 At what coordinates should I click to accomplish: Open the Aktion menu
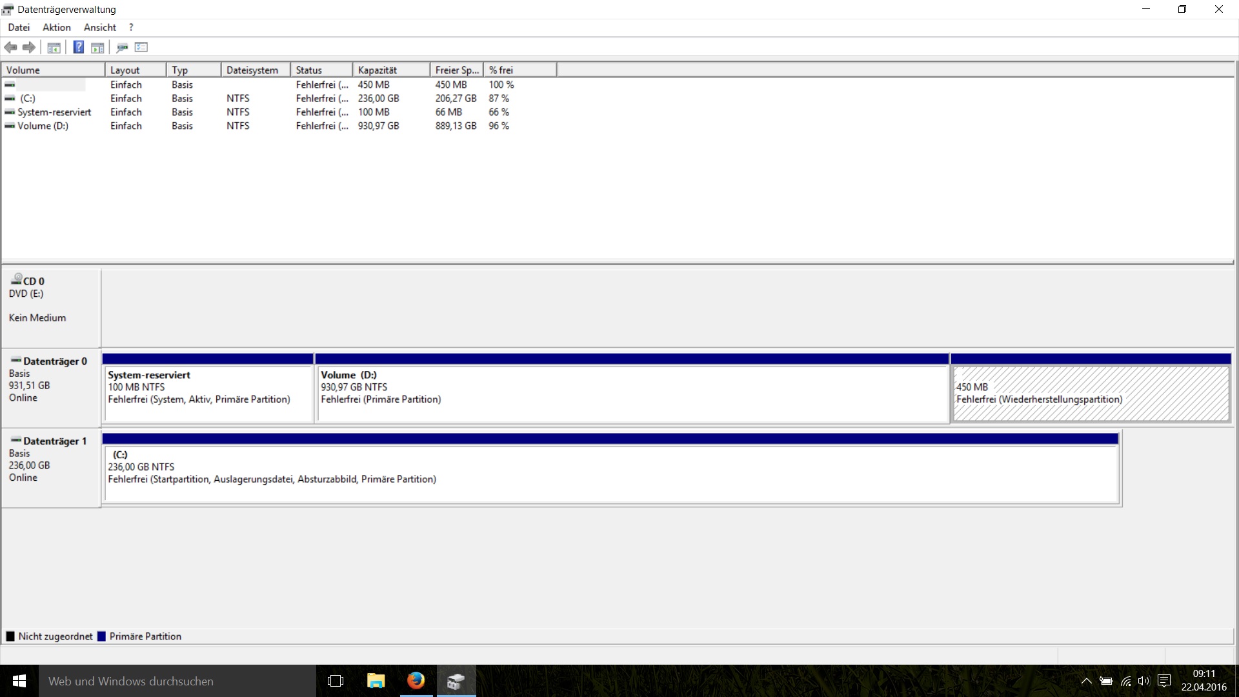click(x=57, y=27)
